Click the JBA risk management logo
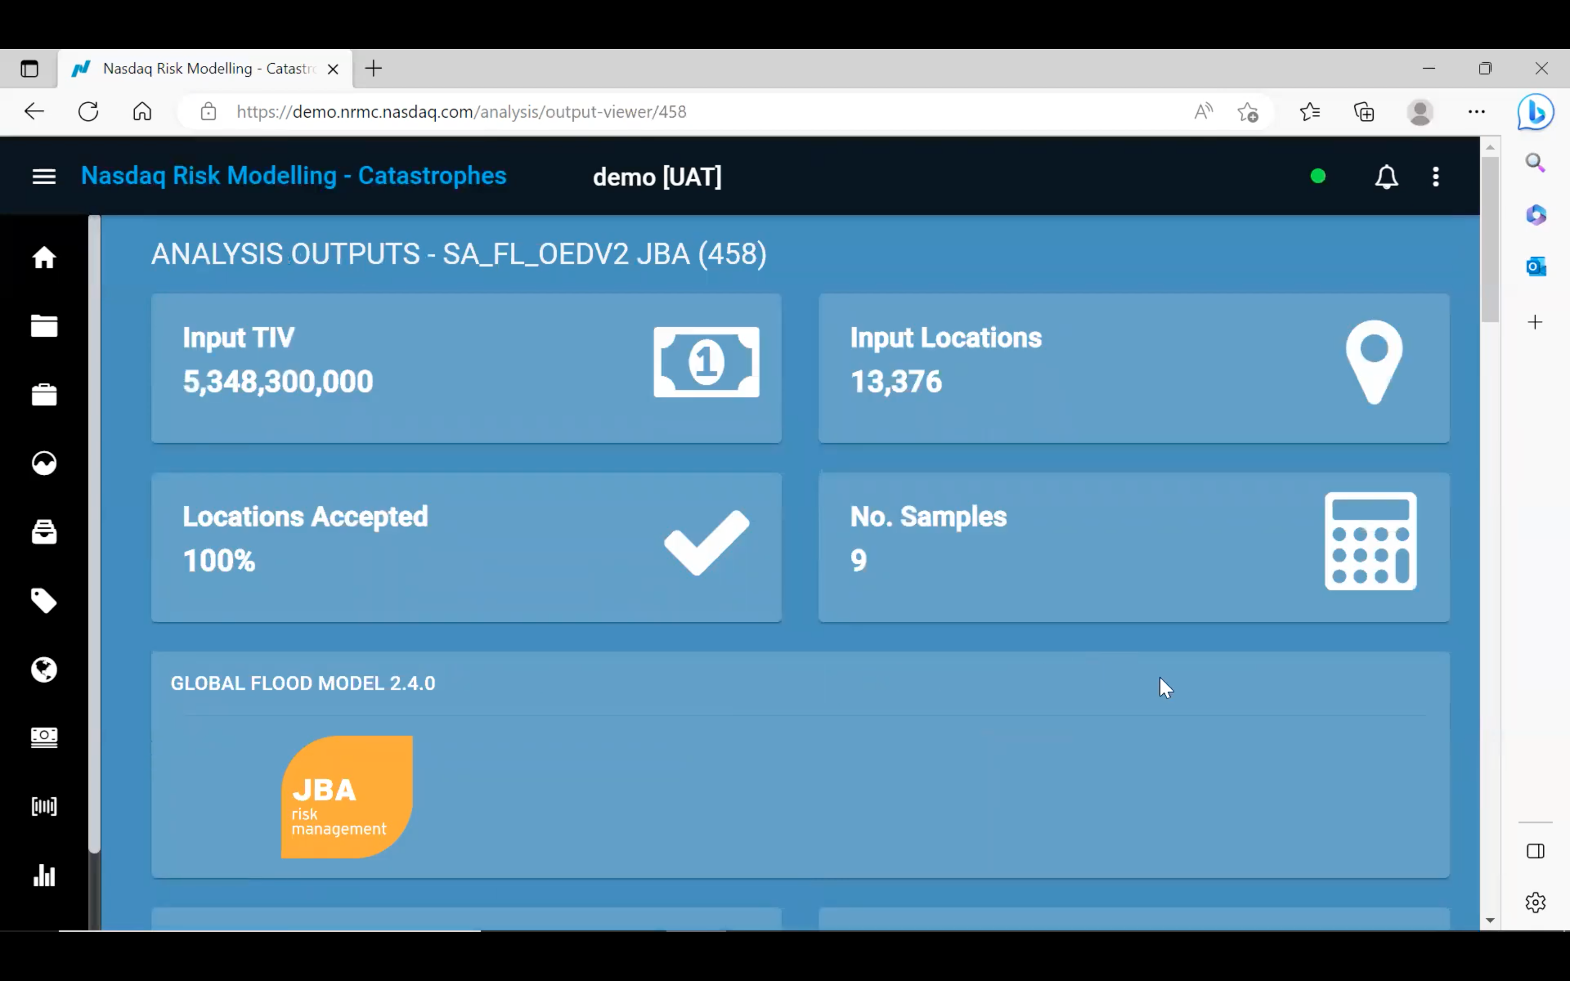 click(x=347, y=797)
